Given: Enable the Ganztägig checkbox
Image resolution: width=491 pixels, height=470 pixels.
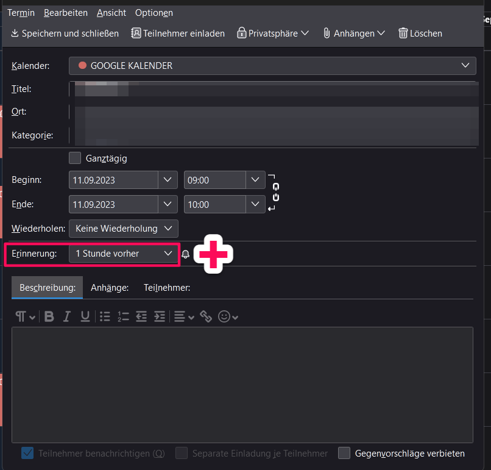Looking at the screenshot, I should click(x=75, y=158).
